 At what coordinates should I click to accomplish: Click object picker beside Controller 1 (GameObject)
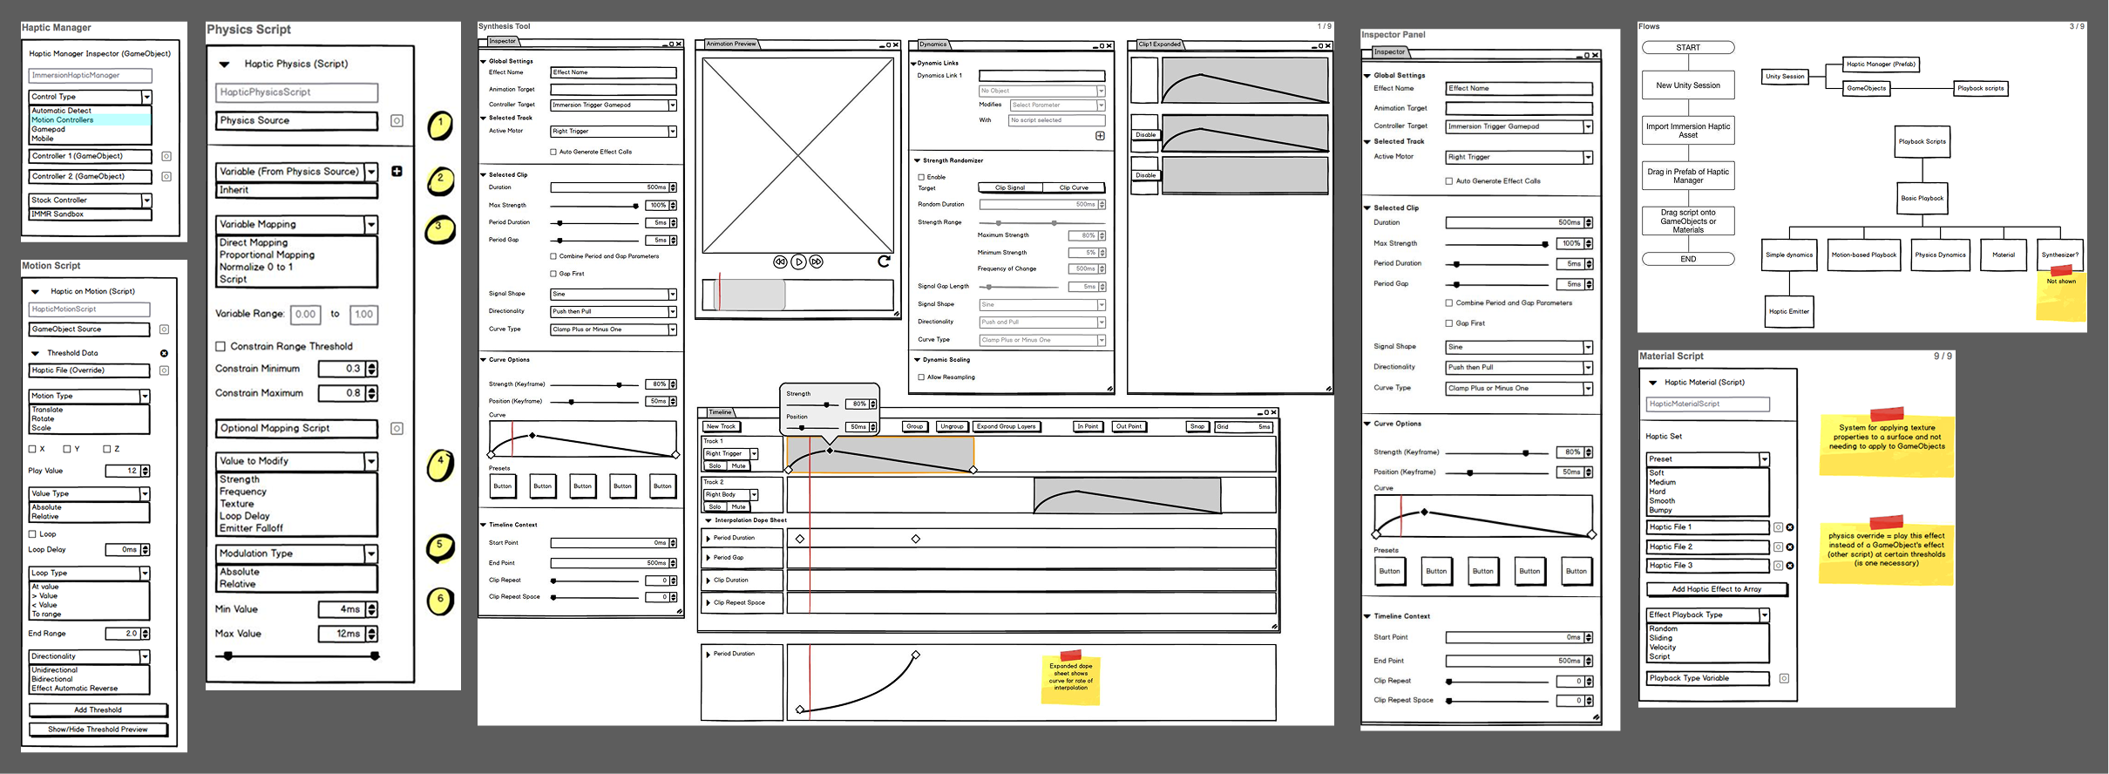[x=166, y=157]
